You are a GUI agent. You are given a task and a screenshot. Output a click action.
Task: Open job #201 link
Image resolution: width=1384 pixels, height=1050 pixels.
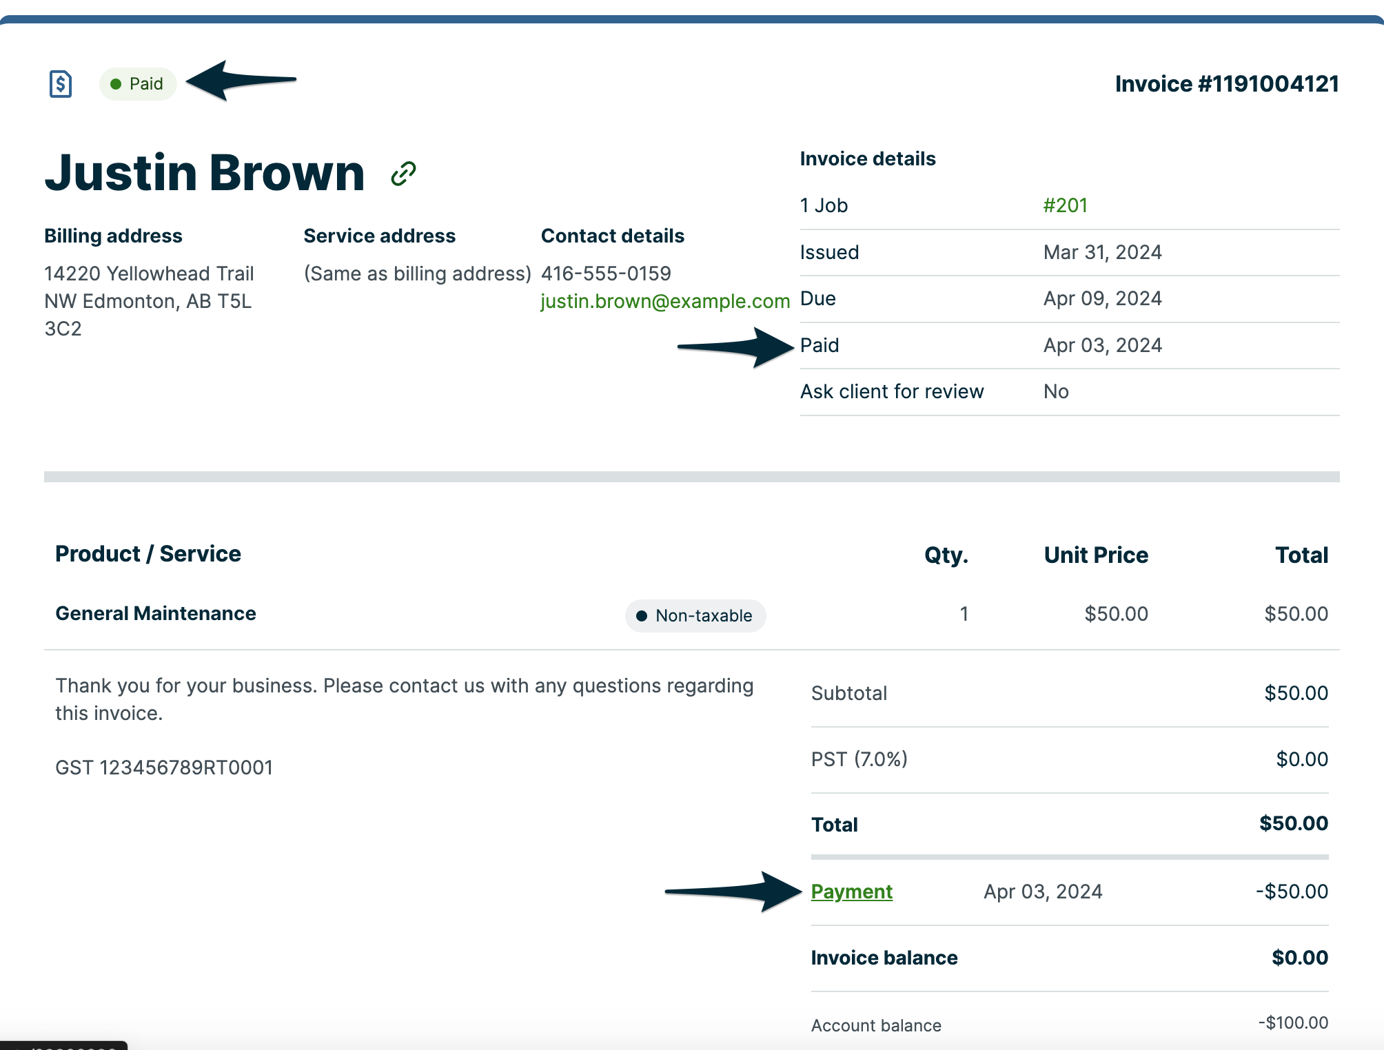click(x=1065, y=205)
